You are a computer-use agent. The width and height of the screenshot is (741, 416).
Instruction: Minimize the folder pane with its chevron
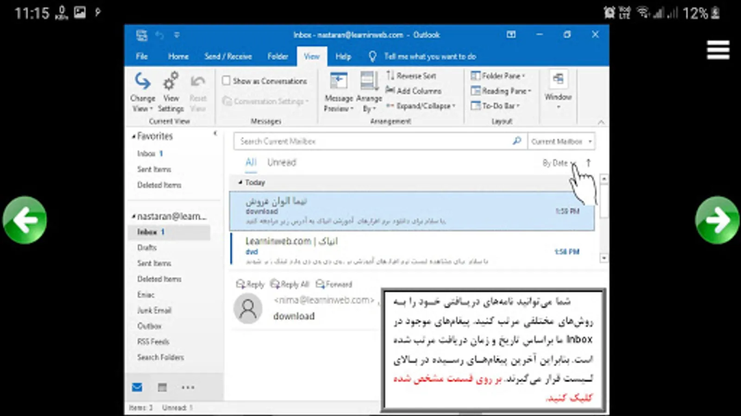(x=215, y=134)
